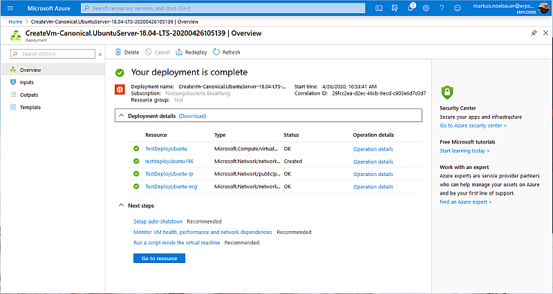Click the Resource column header

156,135
